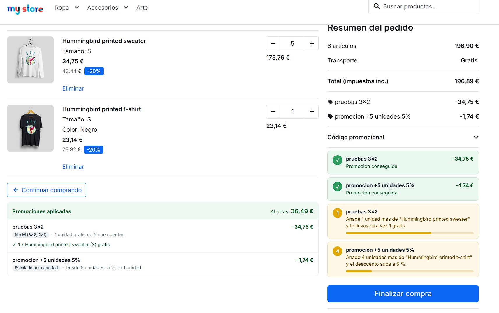This screenshot has width=499, height=313.
Task: Open the my store logo homepage
Action: pos(25,9)
